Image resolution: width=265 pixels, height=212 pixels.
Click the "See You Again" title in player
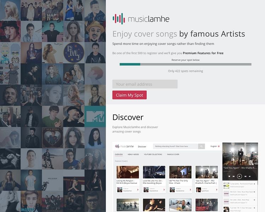coord(240,168)
